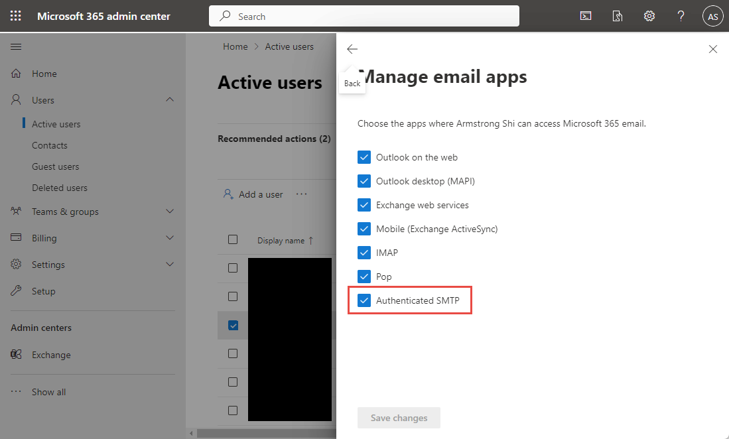Open the Cloud Shell terminal icon
729x439 pixels.
click(x=586, y=17)
